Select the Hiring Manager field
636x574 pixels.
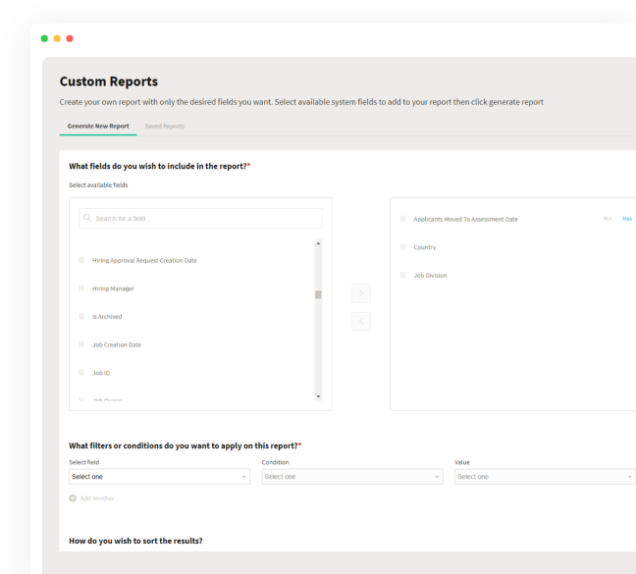[x=113, y=288]
